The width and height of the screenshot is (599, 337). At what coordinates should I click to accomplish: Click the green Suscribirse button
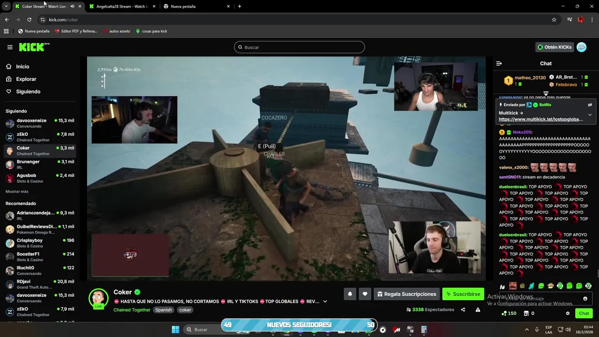(x=463, y=294)
